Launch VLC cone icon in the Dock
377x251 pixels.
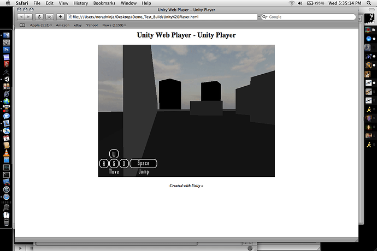(x=6, y=153)
